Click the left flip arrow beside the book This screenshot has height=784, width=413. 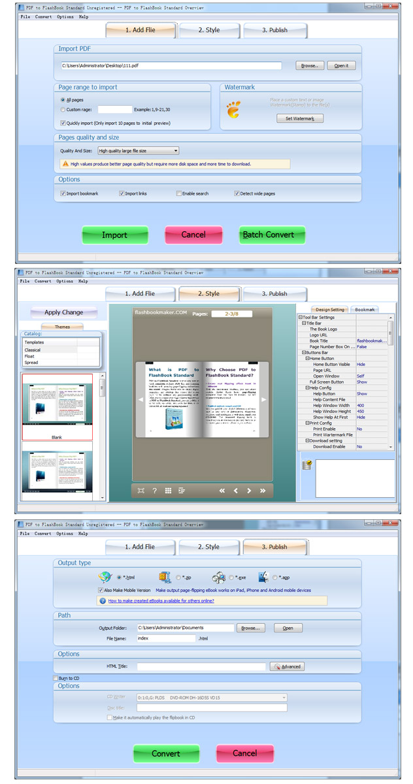pyautogui.click(x=140, y=399)
